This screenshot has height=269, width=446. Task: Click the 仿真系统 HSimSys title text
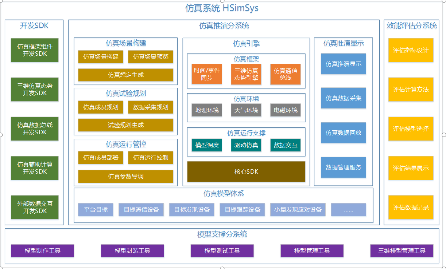(x=222, y=8)
